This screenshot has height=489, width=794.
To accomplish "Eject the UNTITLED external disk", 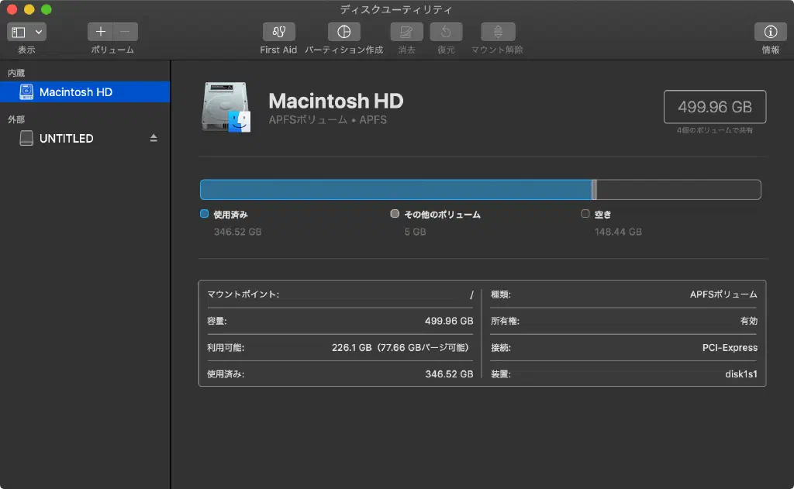I will 154,138.
